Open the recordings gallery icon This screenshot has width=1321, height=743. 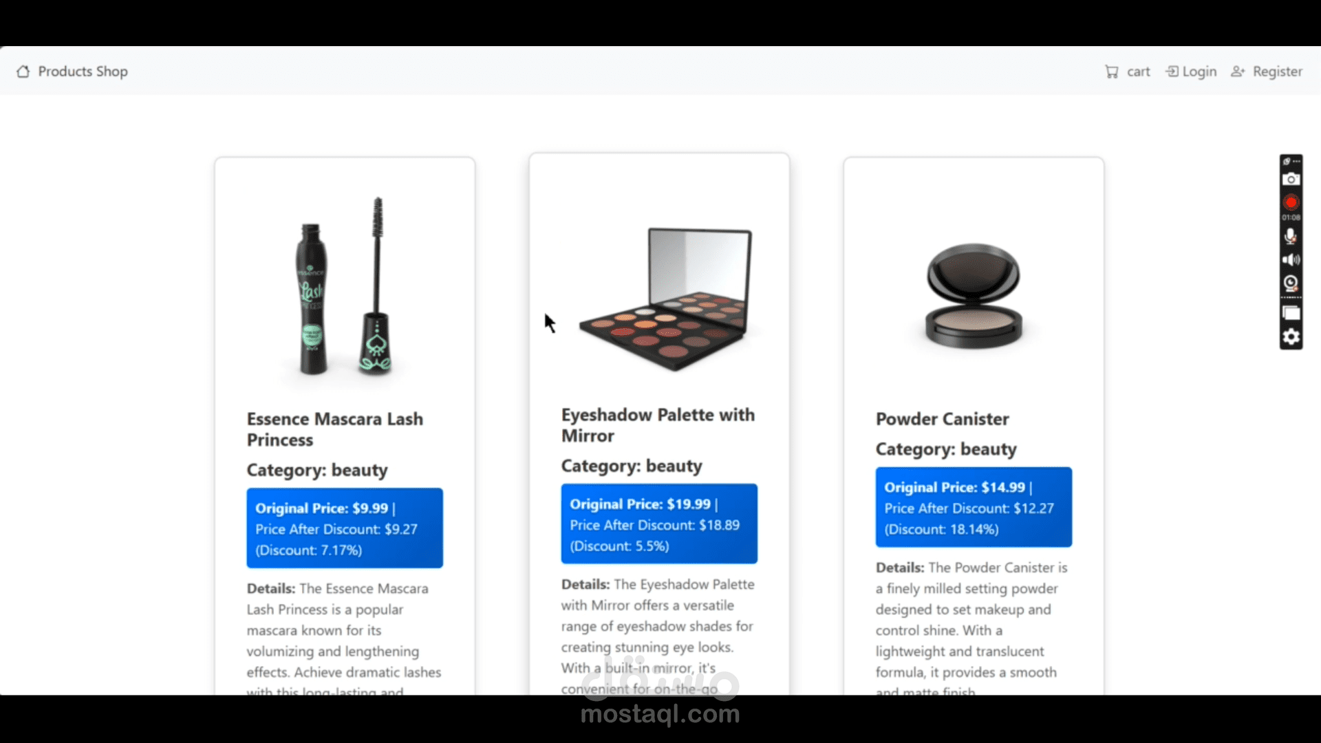(x=1291, y=314)
